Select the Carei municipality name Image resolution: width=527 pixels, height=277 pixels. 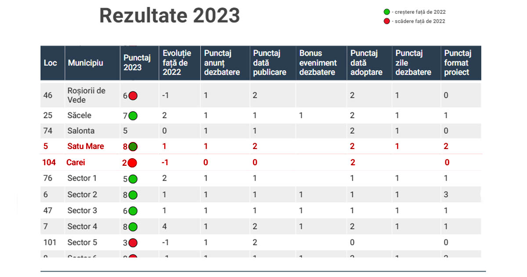click(x=76, y=163)
